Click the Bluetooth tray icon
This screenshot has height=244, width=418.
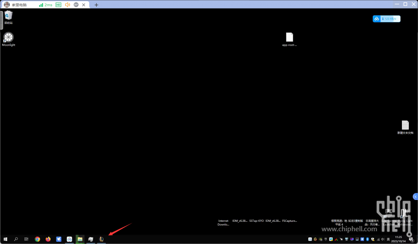[x=367, y=239]
